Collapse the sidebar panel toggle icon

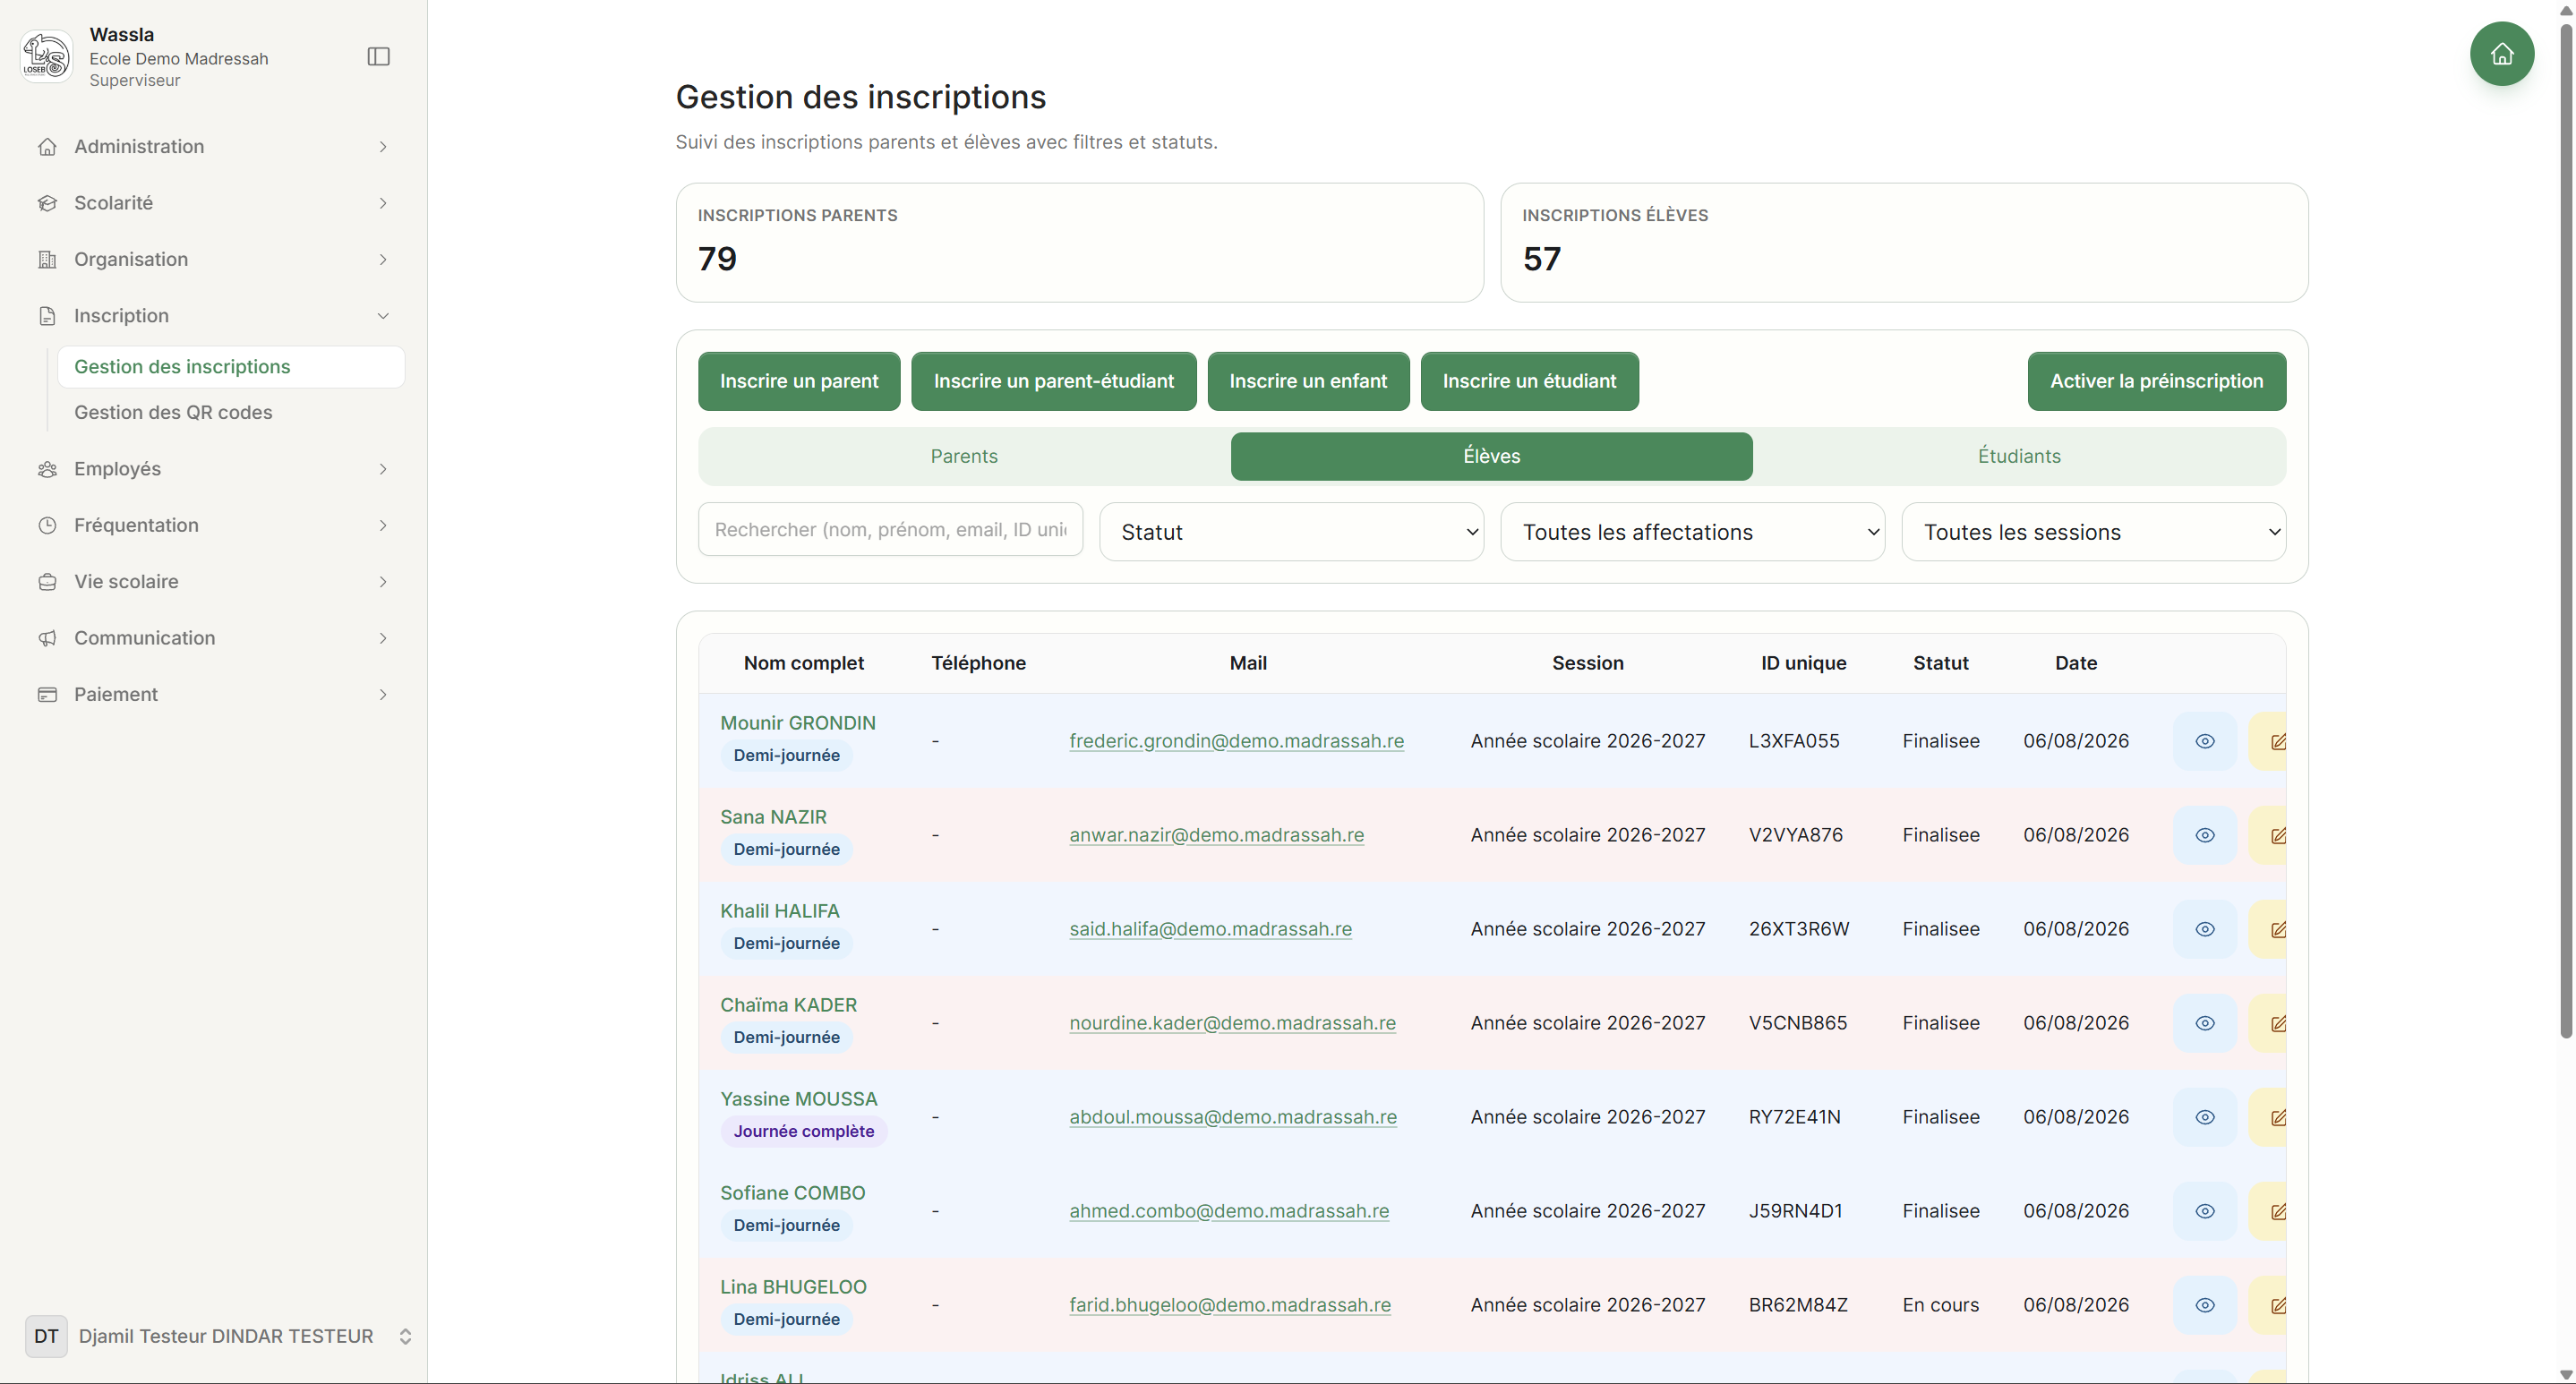click(379, 57)
